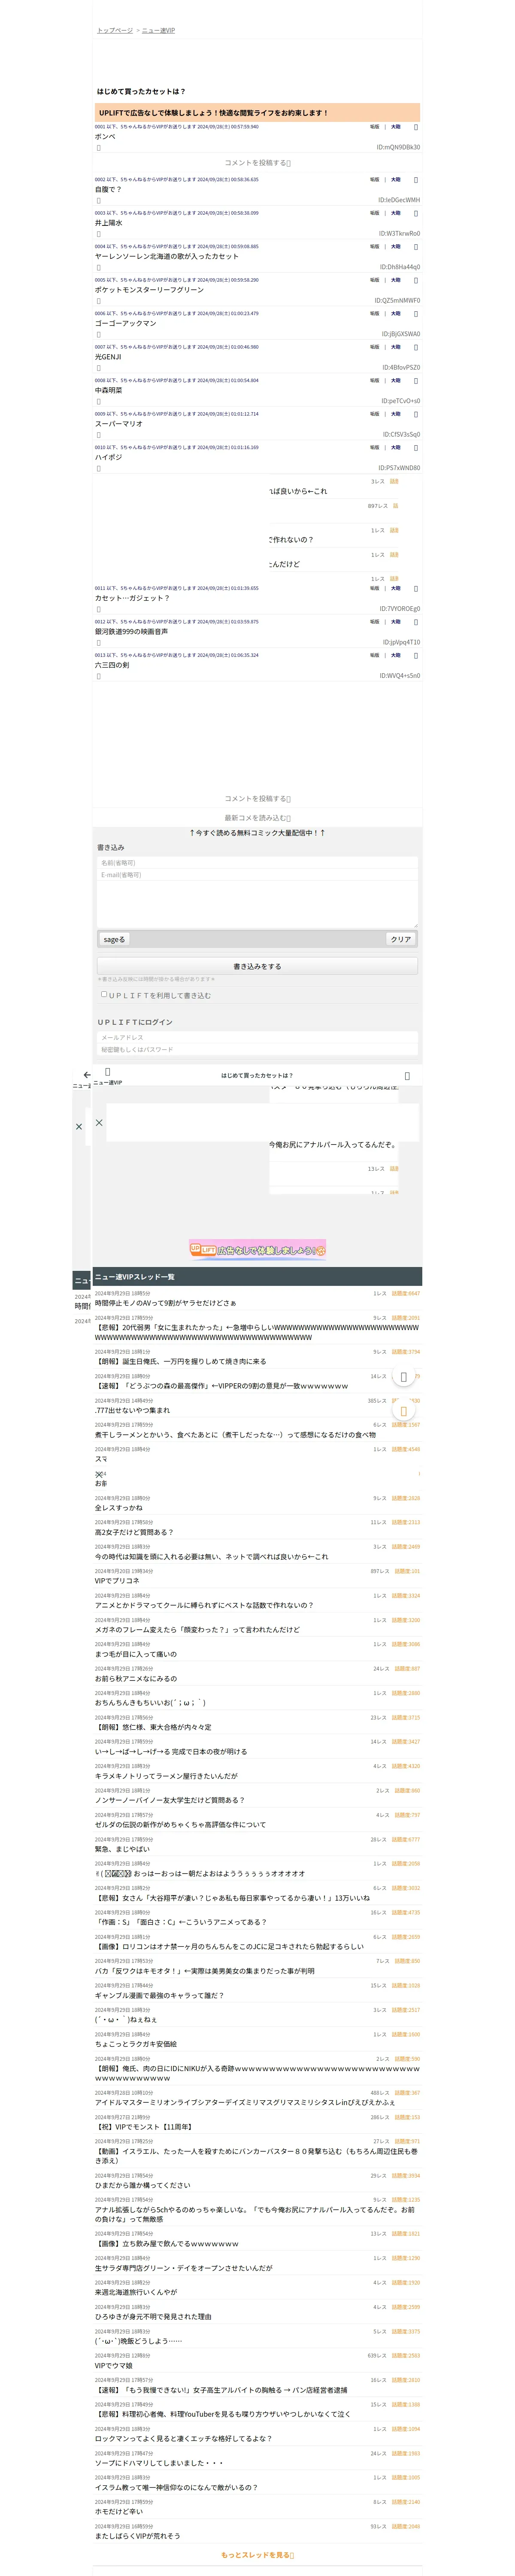Open the menu icon on post 0002

[416, 180]
